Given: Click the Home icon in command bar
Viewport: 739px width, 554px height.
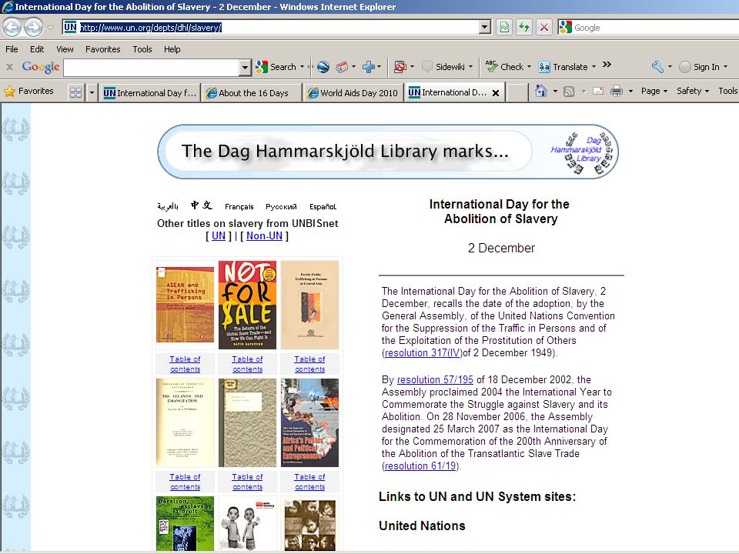Looking at the screenshot, I should click(x=541, y=91).
